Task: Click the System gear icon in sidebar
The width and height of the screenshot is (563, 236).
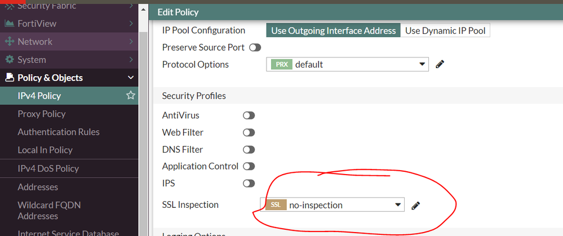Action: coord(9,60)
